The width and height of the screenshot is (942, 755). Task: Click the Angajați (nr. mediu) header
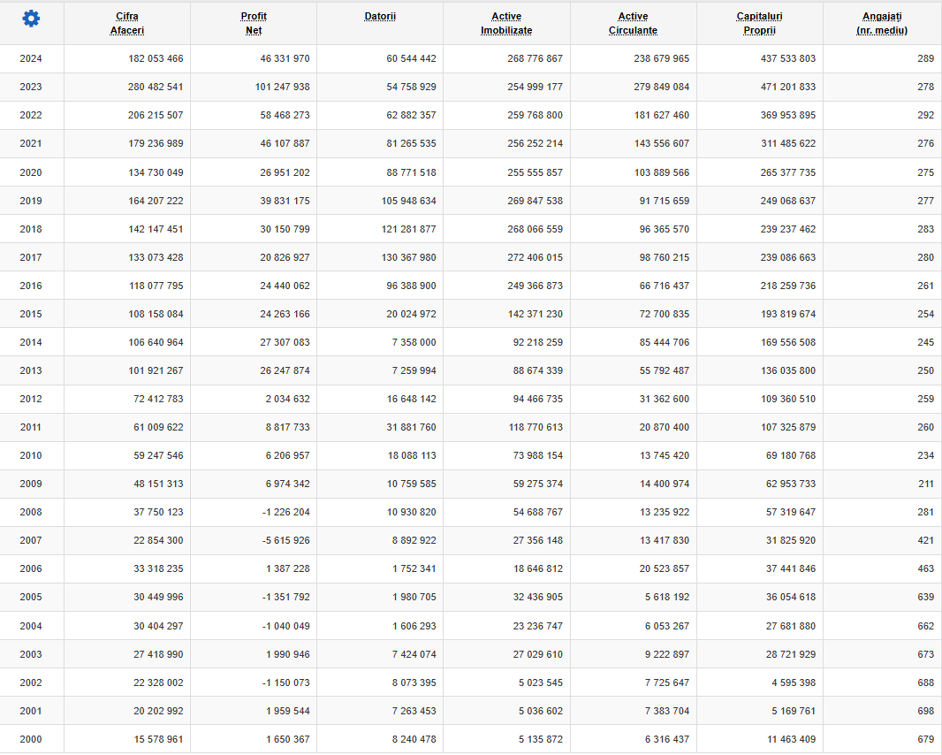point(882,24)
